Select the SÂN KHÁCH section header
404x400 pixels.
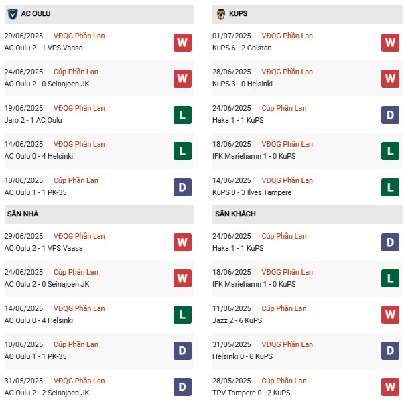(x=236, y=214)
